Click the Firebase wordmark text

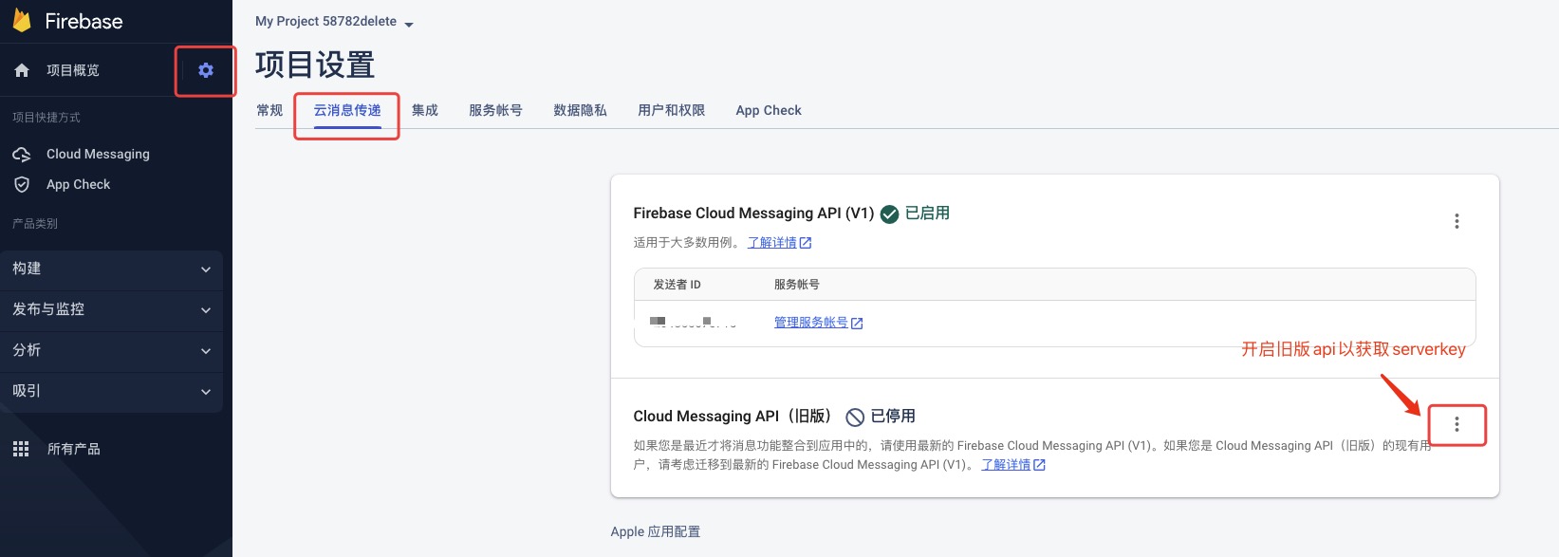coord(84,21)
